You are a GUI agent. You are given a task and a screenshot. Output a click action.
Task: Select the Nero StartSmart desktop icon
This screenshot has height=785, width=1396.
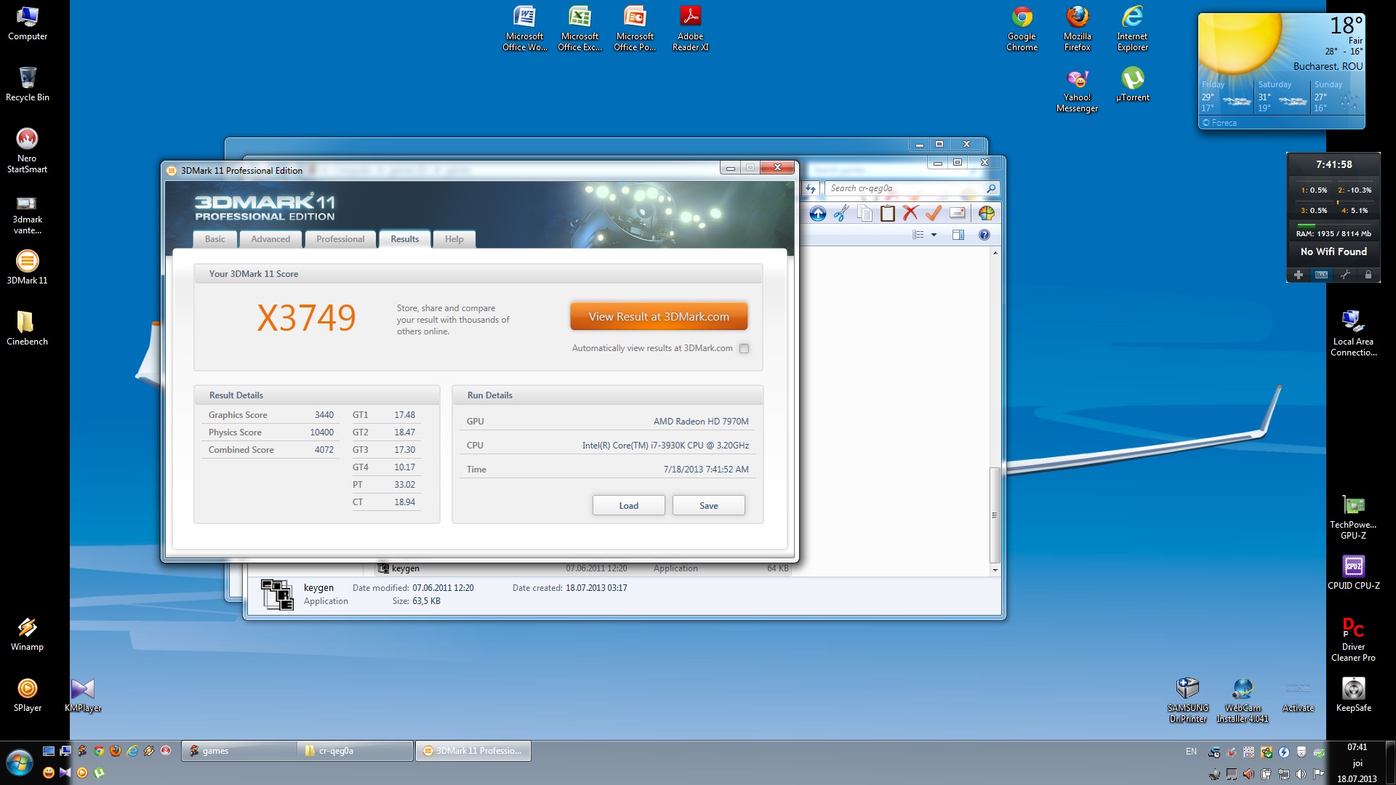27,150
